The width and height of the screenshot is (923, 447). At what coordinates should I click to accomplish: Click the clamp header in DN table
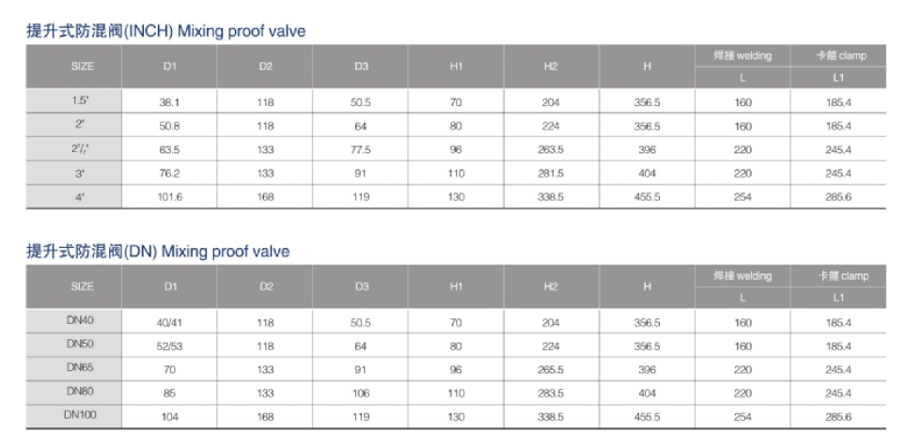[x=838, y=276]
